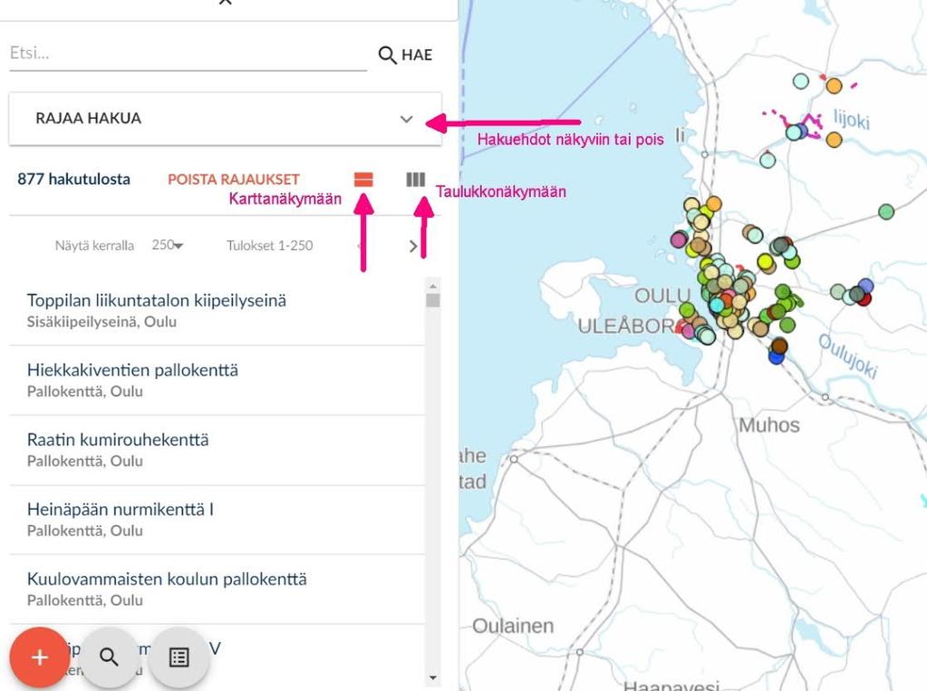927x691 pixels.
Task: Go to next results page chevron
Action: (413, 246)
